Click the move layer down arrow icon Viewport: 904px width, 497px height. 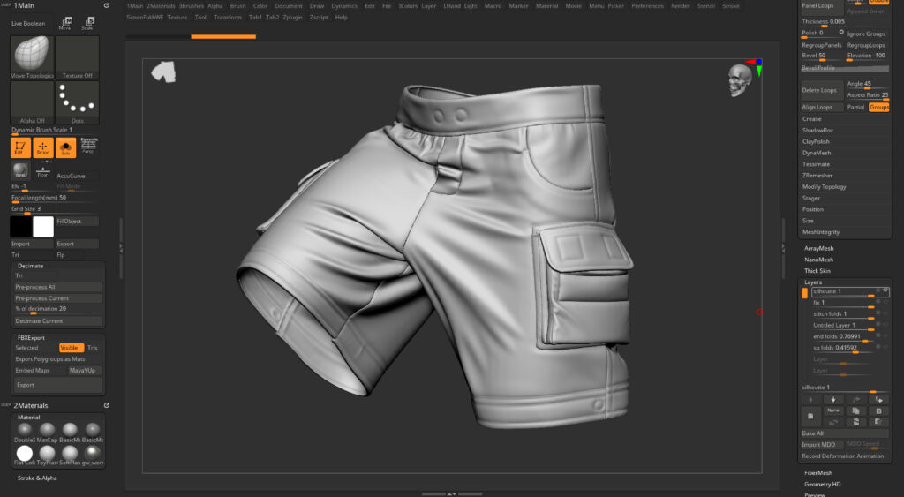(x=833, y=400)
